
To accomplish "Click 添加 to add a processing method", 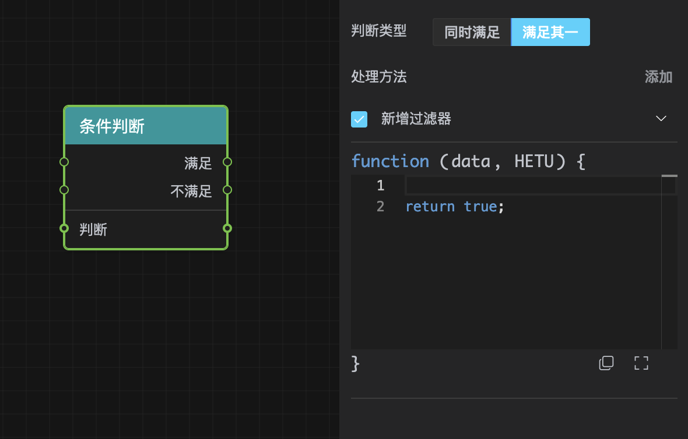I will click(x=658, y=77).
